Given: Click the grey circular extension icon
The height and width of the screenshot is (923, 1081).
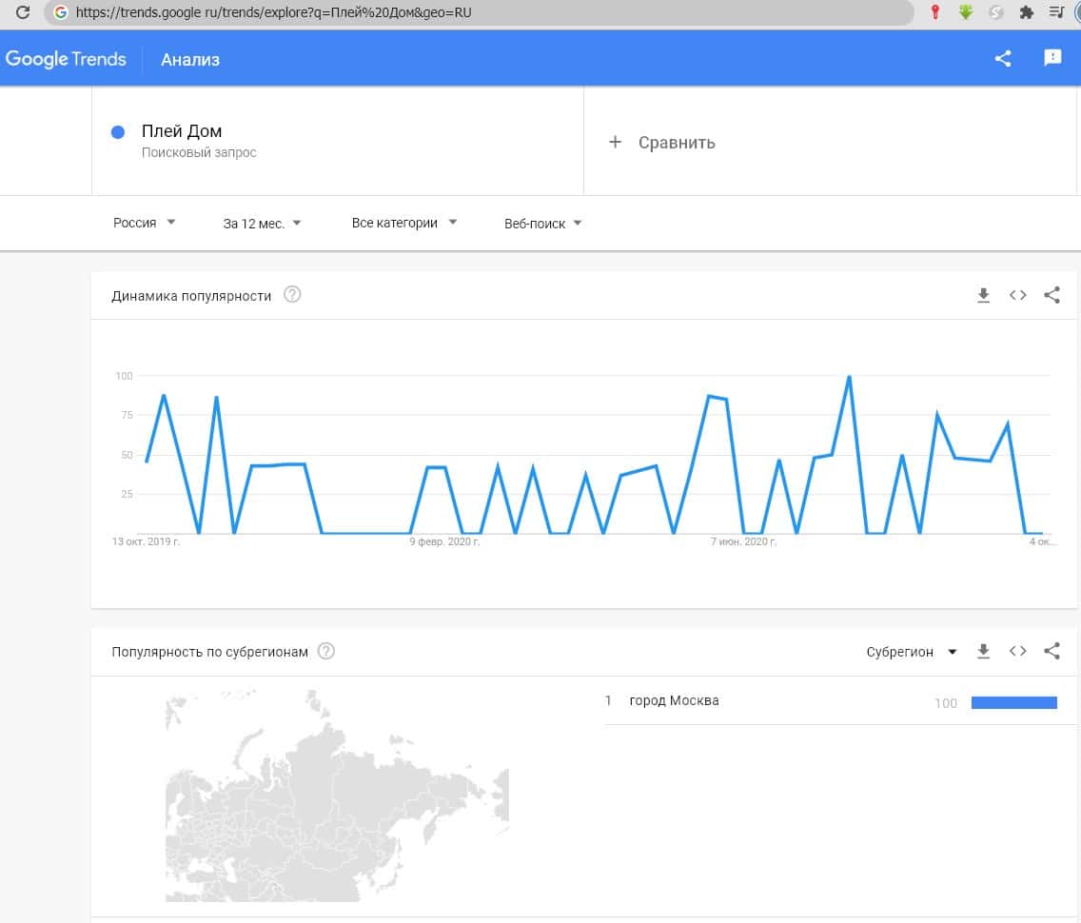Looking at the screenshot, I should (995, 12).
